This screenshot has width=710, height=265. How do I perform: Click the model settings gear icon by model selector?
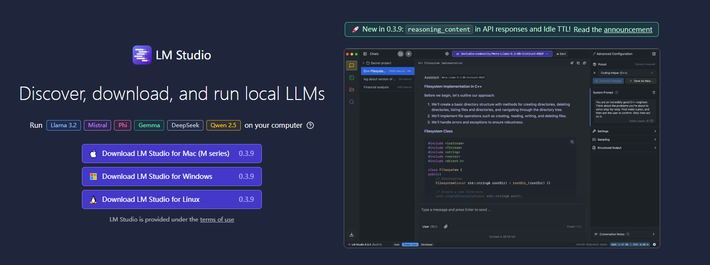pos(447,54)
